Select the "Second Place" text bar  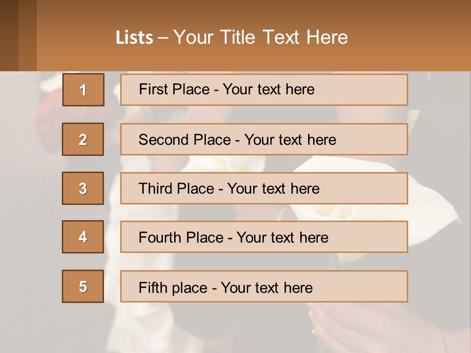point(264,139)
